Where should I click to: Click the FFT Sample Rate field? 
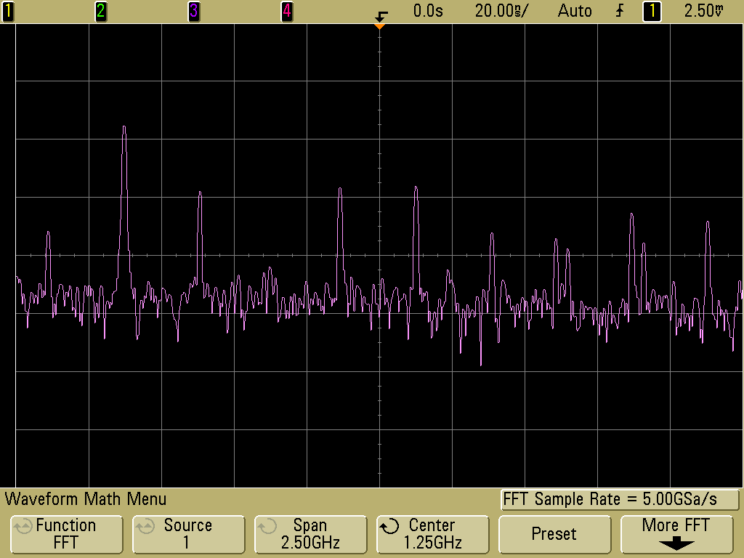[x=620, y=499]
